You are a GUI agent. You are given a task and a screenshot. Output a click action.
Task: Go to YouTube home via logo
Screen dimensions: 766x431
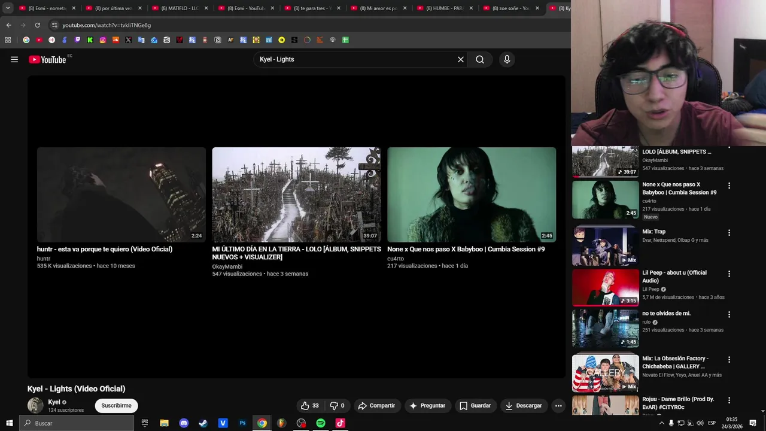(47, 59)
